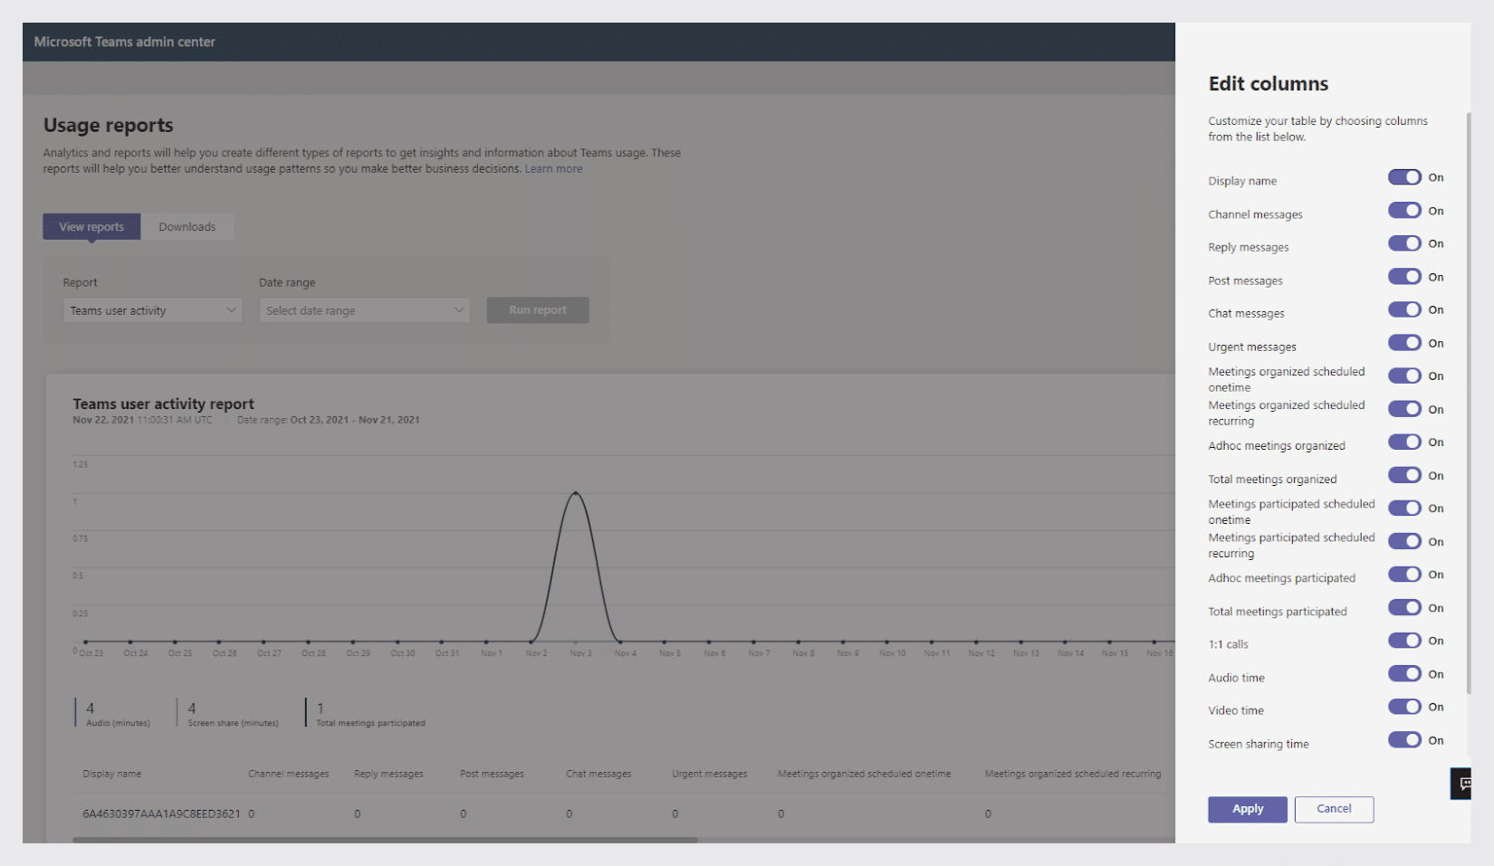This screenshot has width=1494, height=866.
Task: Follow the Learn more link
Action: point(553,169)
